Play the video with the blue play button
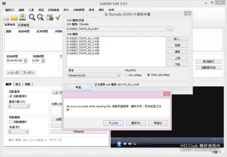This screenshot has width=227, height=157. pos(119,144)
